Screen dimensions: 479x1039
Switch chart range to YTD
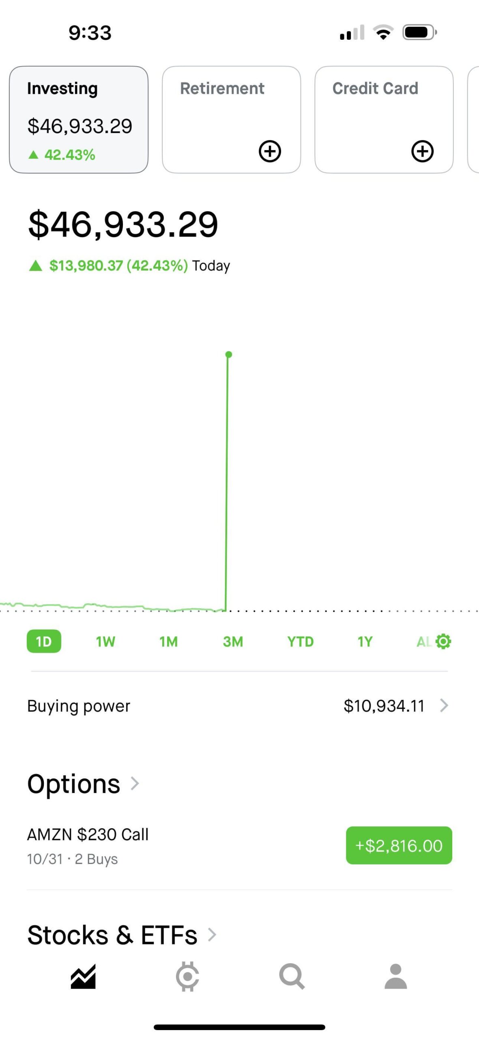pyautogui.click(x=300, y=641)
